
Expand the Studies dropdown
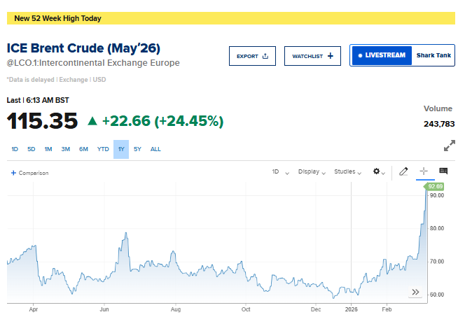(x=348, y=171)
